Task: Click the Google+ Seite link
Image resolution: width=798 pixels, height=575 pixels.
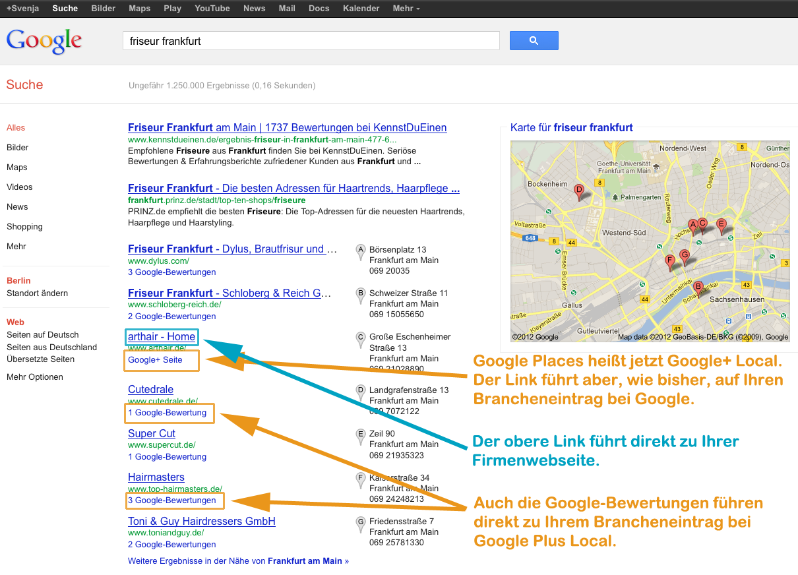Action: pyautogui.click(x=155, y=360)
